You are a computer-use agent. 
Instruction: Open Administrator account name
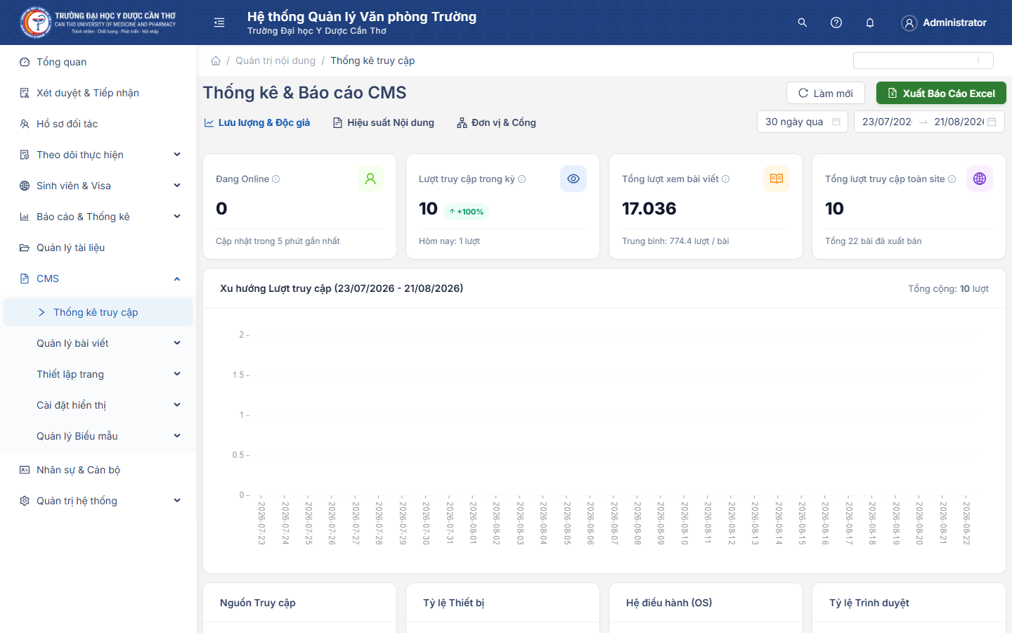point(954,23)
